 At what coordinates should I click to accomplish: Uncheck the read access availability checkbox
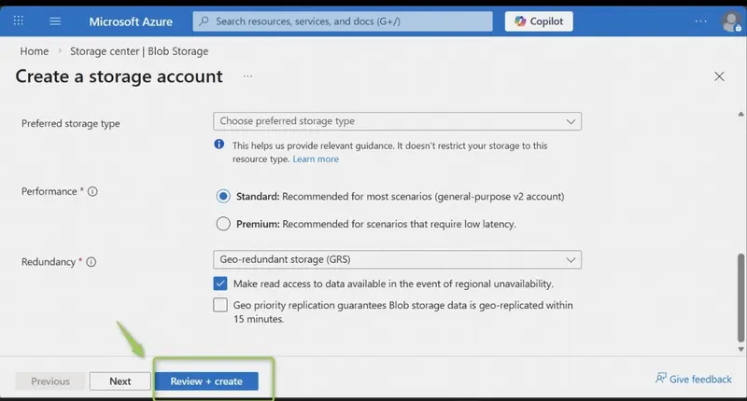(x=220, y=283)
